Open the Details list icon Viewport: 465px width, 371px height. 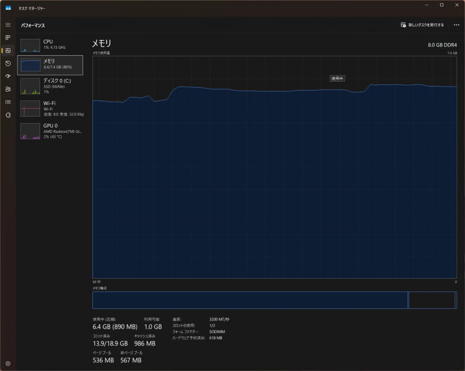8,102
